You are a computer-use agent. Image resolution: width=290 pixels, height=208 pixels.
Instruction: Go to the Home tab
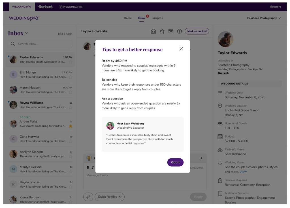point(128,18)
